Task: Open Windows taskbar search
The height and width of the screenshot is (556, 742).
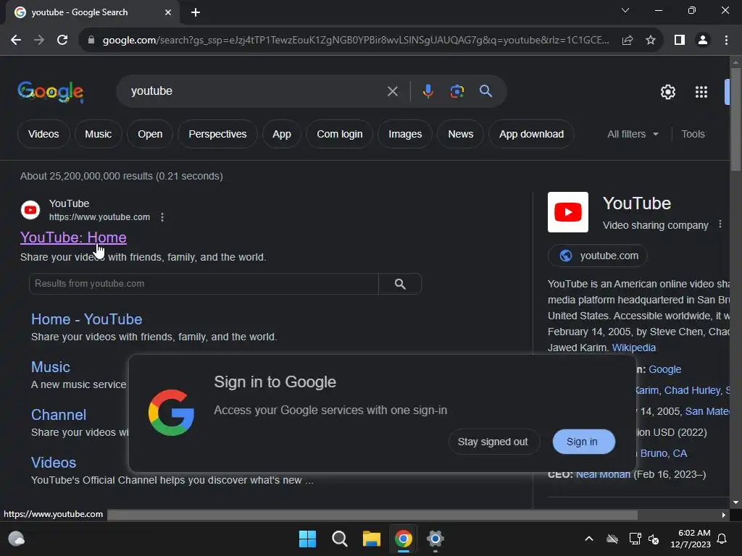Action: [339, 539]
